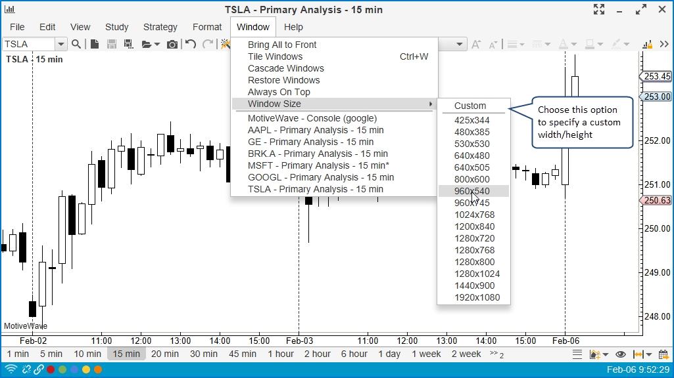Switch to the 1 min bar size
The image size is (674, 378).
tap(18, 354)
